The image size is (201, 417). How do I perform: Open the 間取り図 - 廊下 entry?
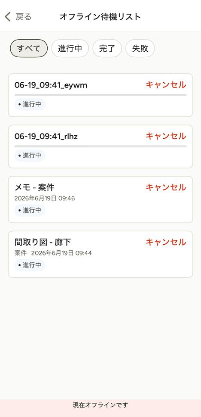click(x=43, y=242)
